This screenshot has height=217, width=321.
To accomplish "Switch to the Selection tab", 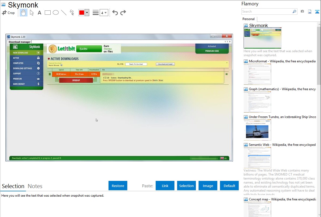I will (13, 186).
